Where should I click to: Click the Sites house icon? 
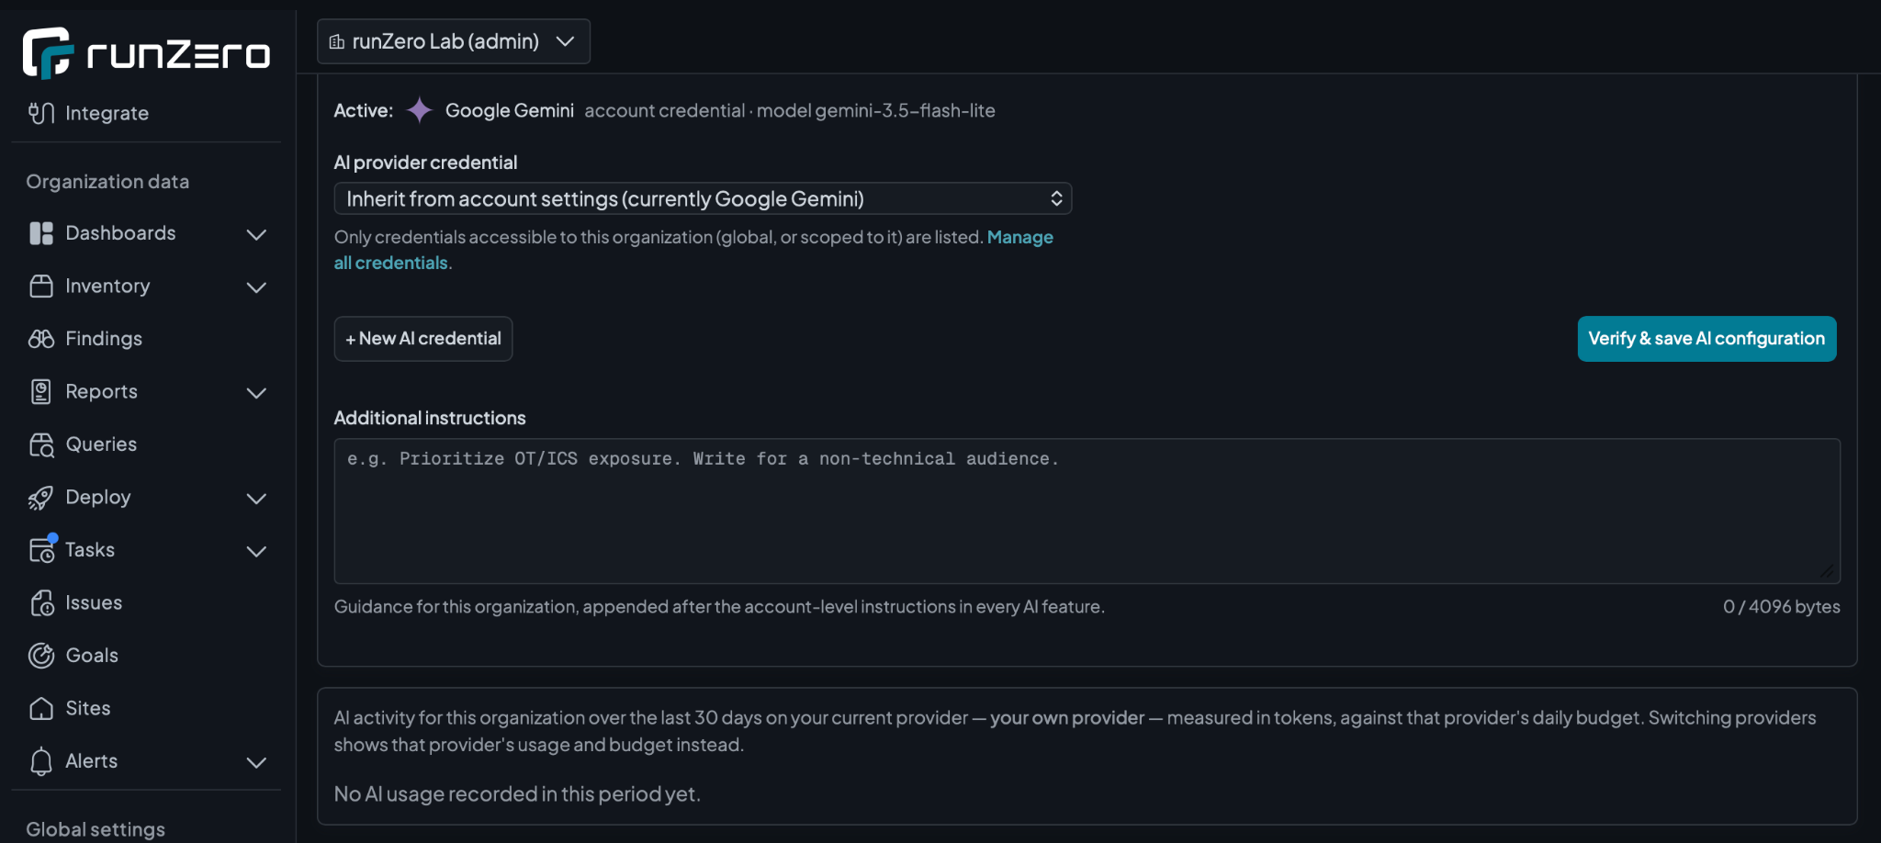pos(41,709)
